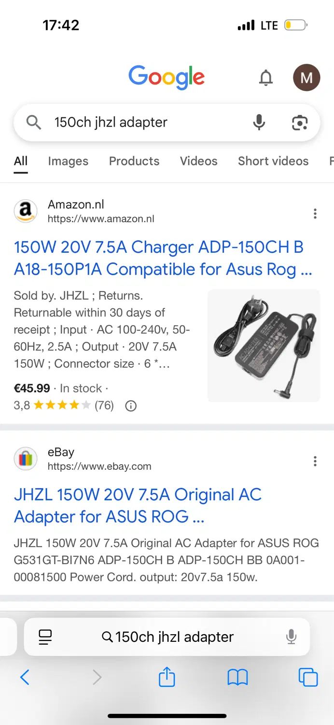Open more options for eBay result

coord(315,461)
